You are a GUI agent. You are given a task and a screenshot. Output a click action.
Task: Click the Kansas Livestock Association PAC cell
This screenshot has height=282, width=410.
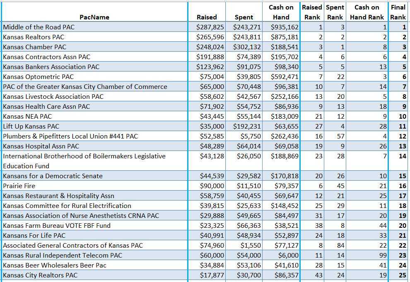point(94,96)
